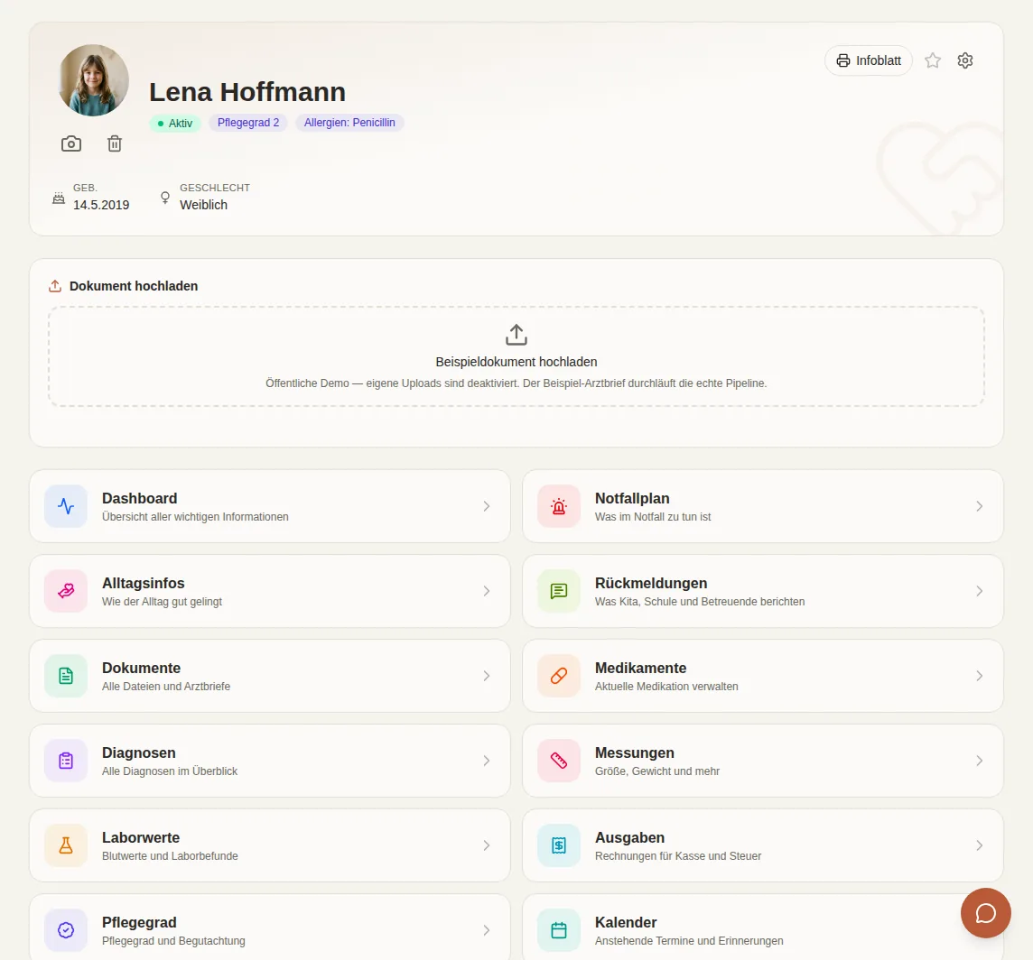Click the Laborwerte flask icon
This screenshot has width=1033, height=960.
point(66,845)
